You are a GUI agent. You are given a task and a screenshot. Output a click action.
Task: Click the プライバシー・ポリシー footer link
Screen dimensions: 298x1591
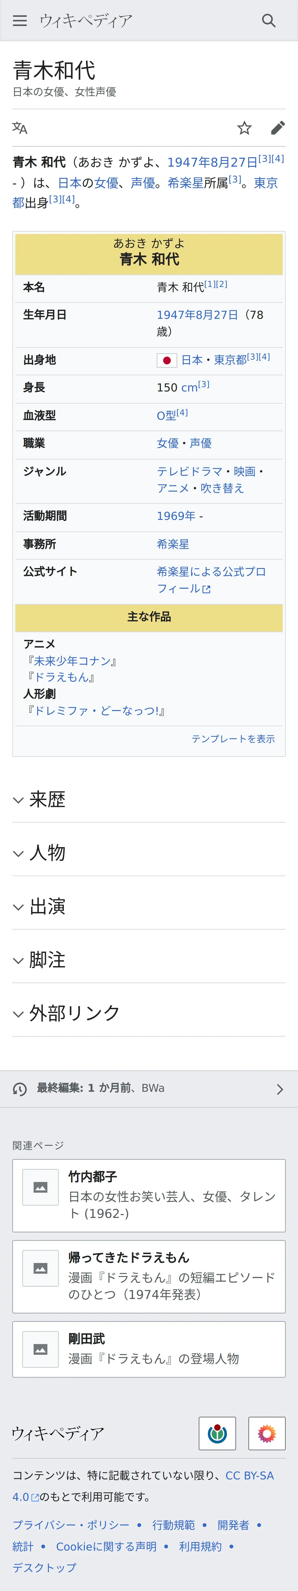pos(71,1525)
